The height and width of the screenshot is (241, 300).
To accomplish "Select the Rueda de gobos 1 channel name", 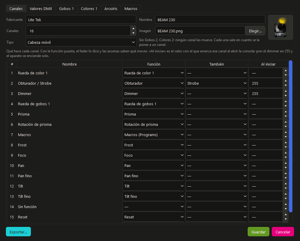I will click(x=69, y=104).
